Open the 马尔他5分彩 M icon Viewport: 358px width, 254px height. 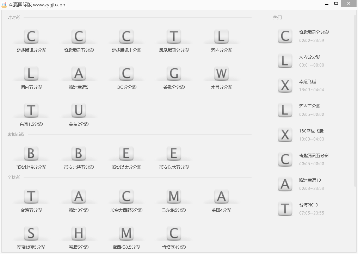(174, 197)
